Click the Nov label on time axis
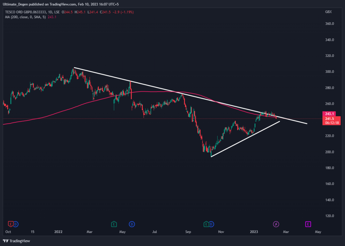The width and height of the screenshot is (345, 246). click(221, 232)
